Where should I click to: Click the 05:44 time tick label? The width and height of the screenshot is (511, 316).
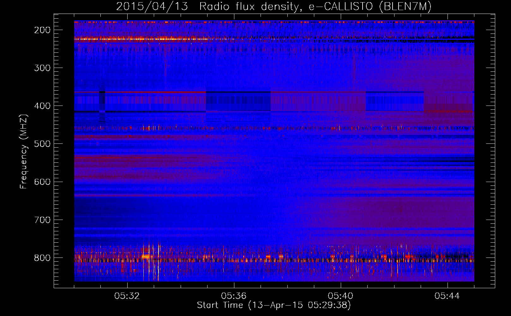point(447,296)
